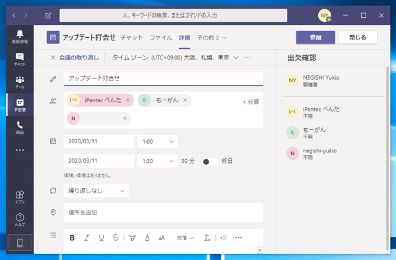
Task: Clear all text formatting
Action: (x=207, y=238)
